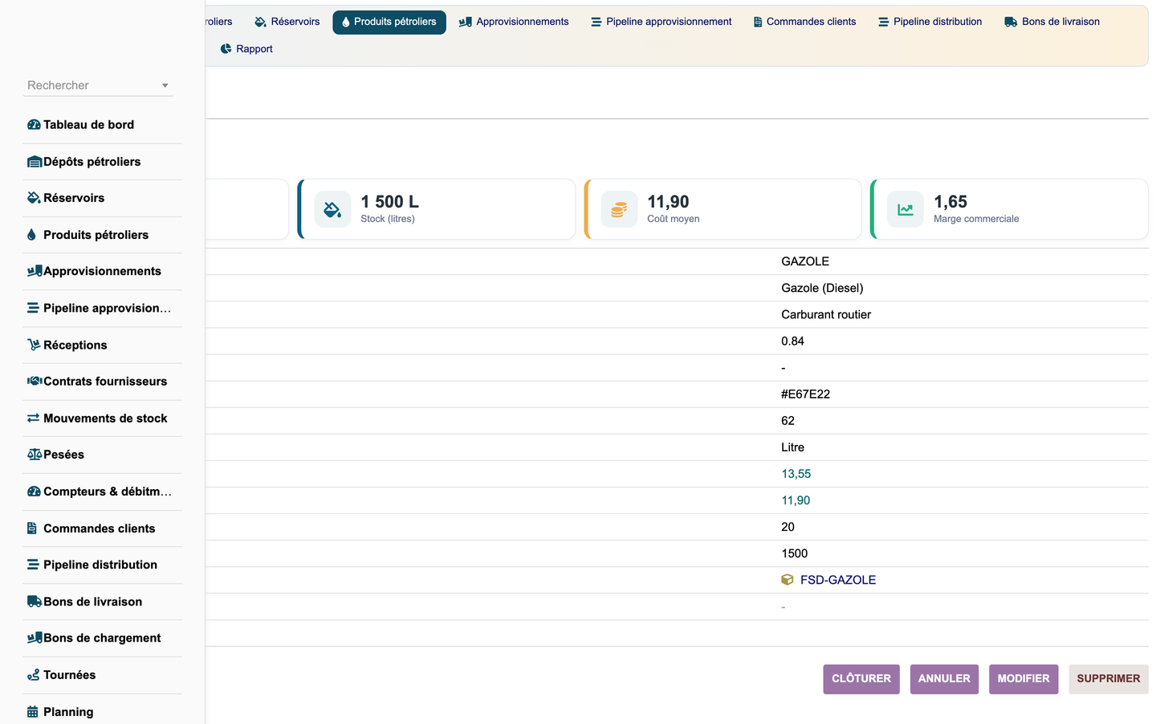Go to Réceptions in sidebar
The image size is (1160, 724).
click(x=75, y=345)
